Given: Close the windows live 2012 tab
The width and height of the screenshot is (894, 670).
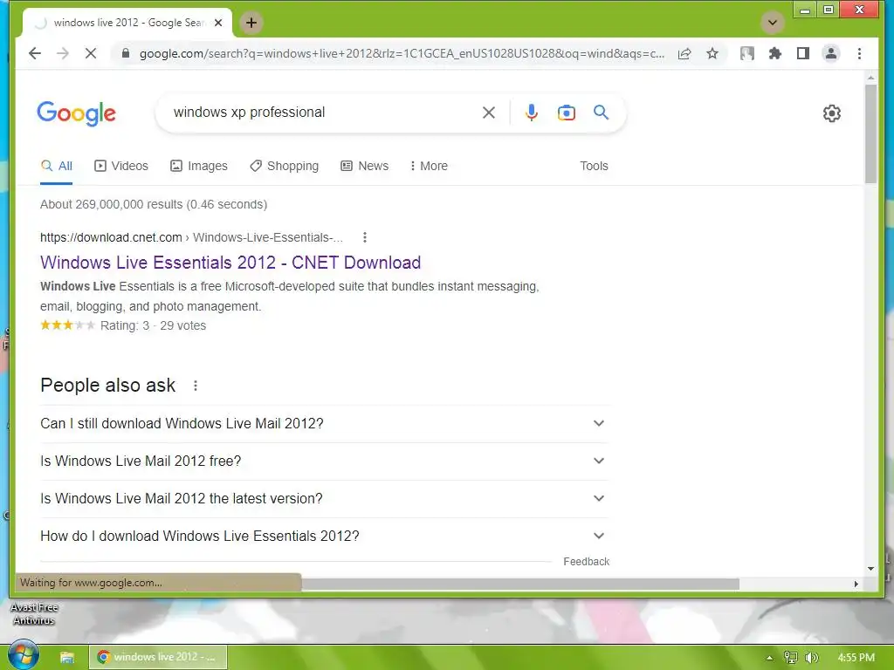Looking at the screenshot, I should click(x=217, y=23).
